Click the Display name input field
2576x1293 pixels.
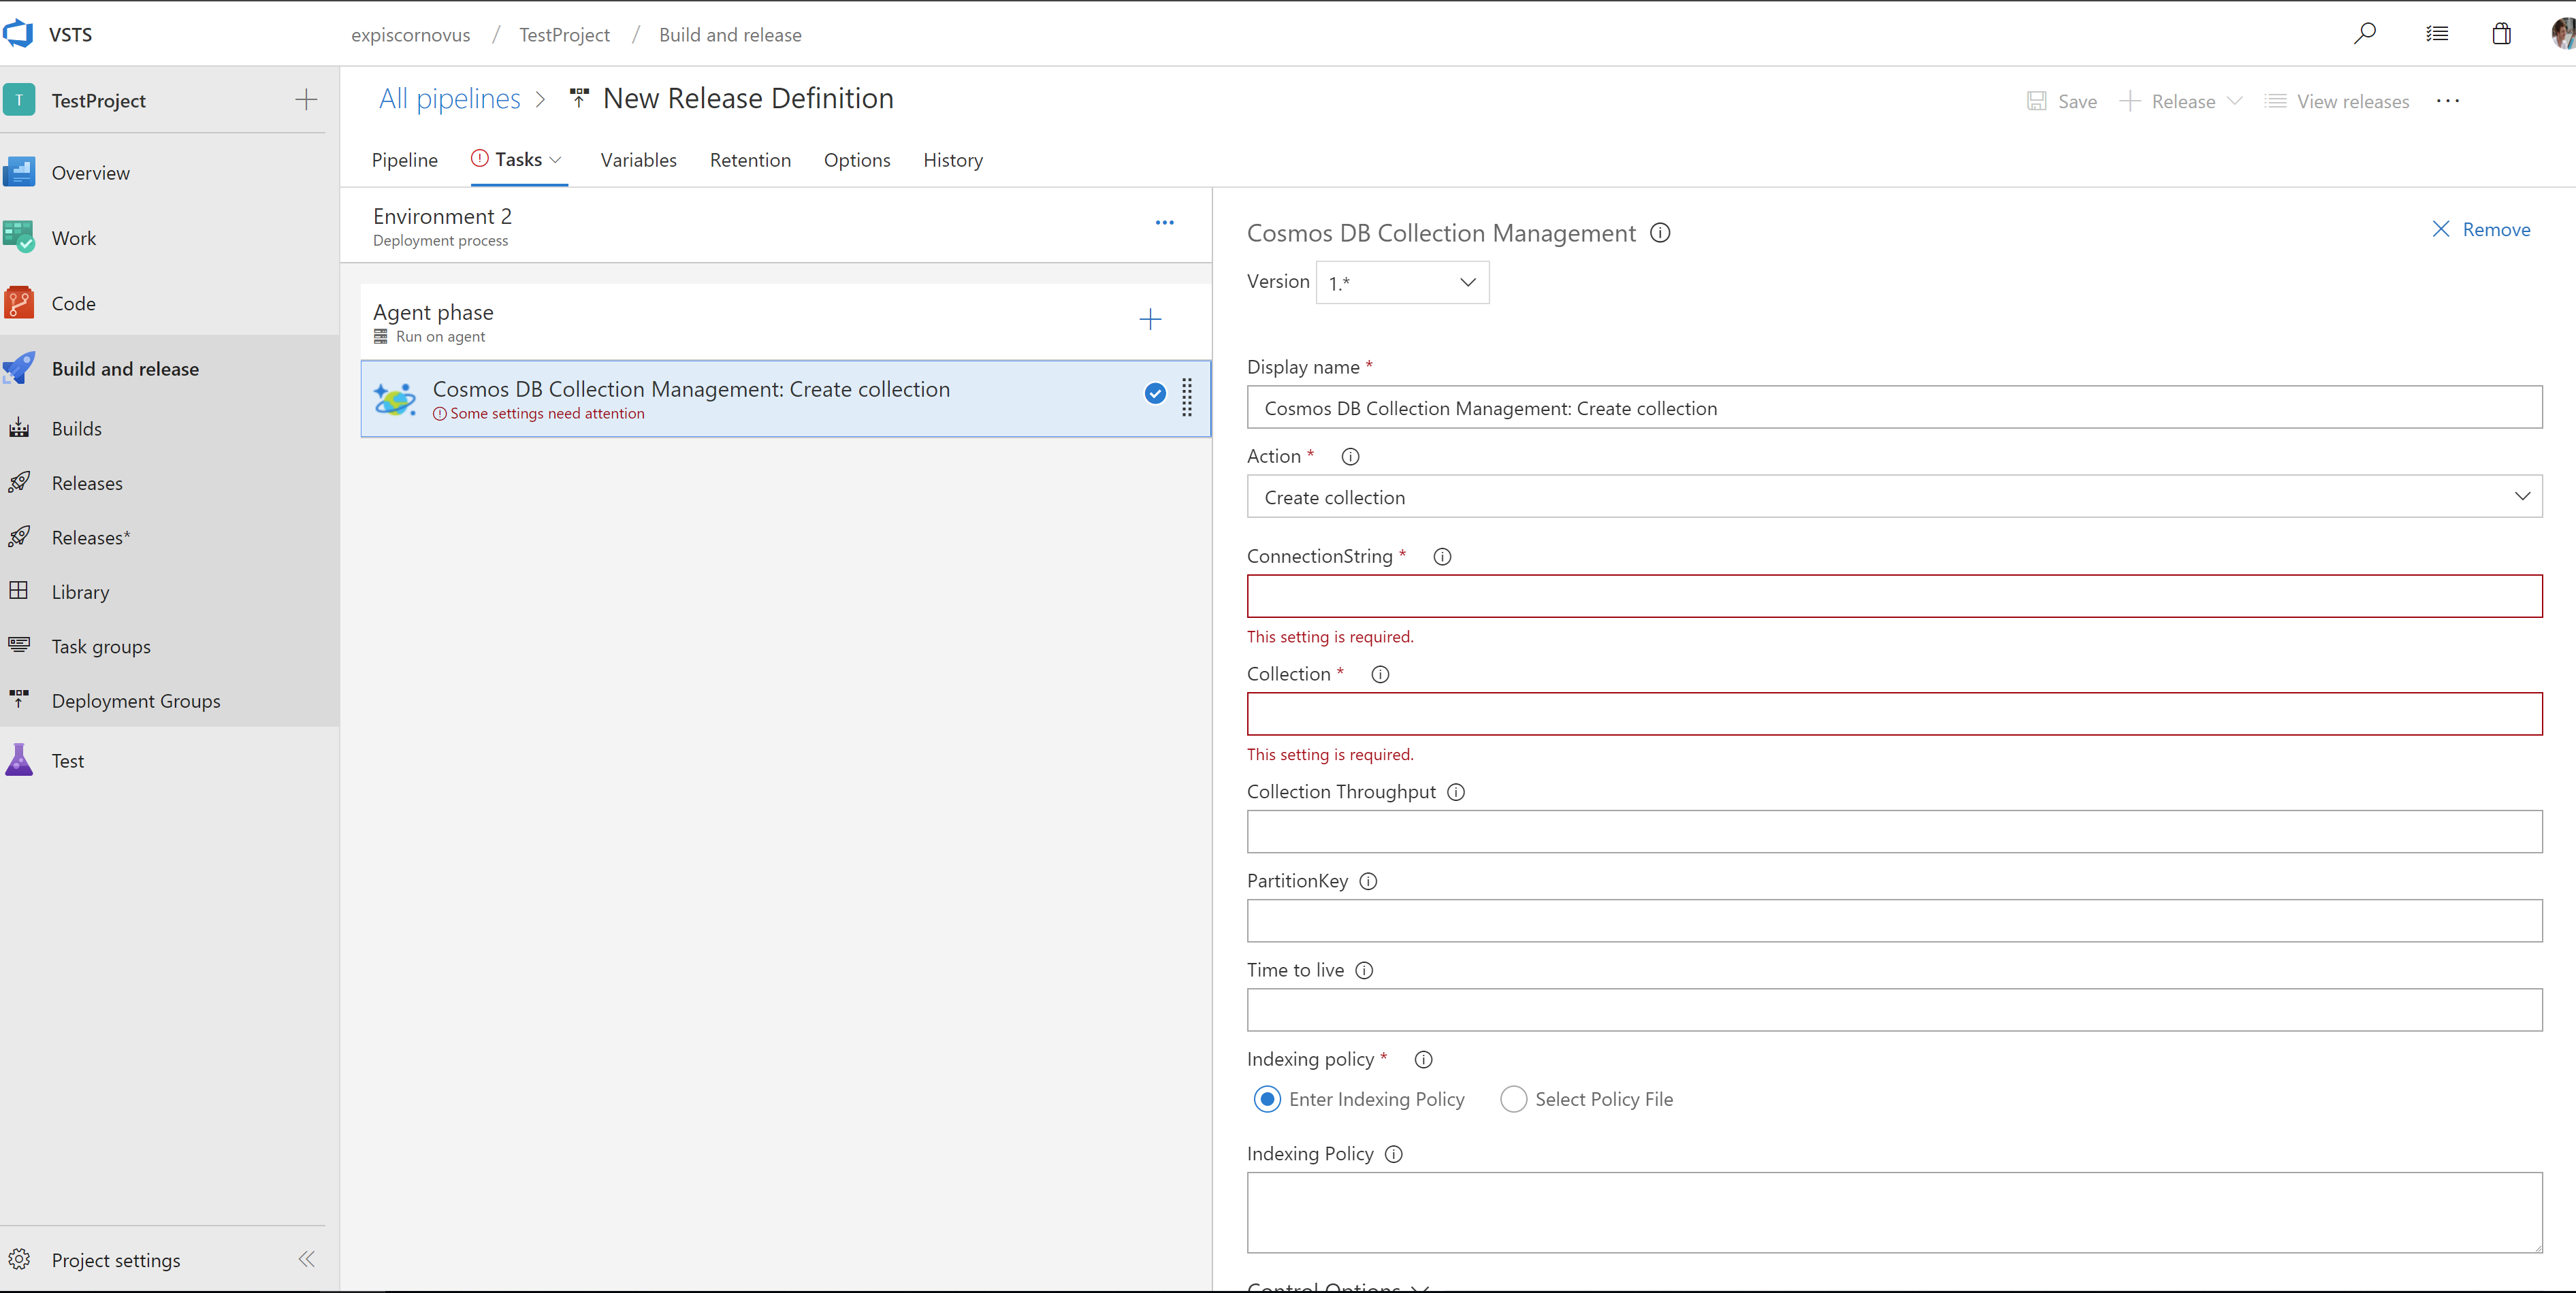[x=1894, y=408]
